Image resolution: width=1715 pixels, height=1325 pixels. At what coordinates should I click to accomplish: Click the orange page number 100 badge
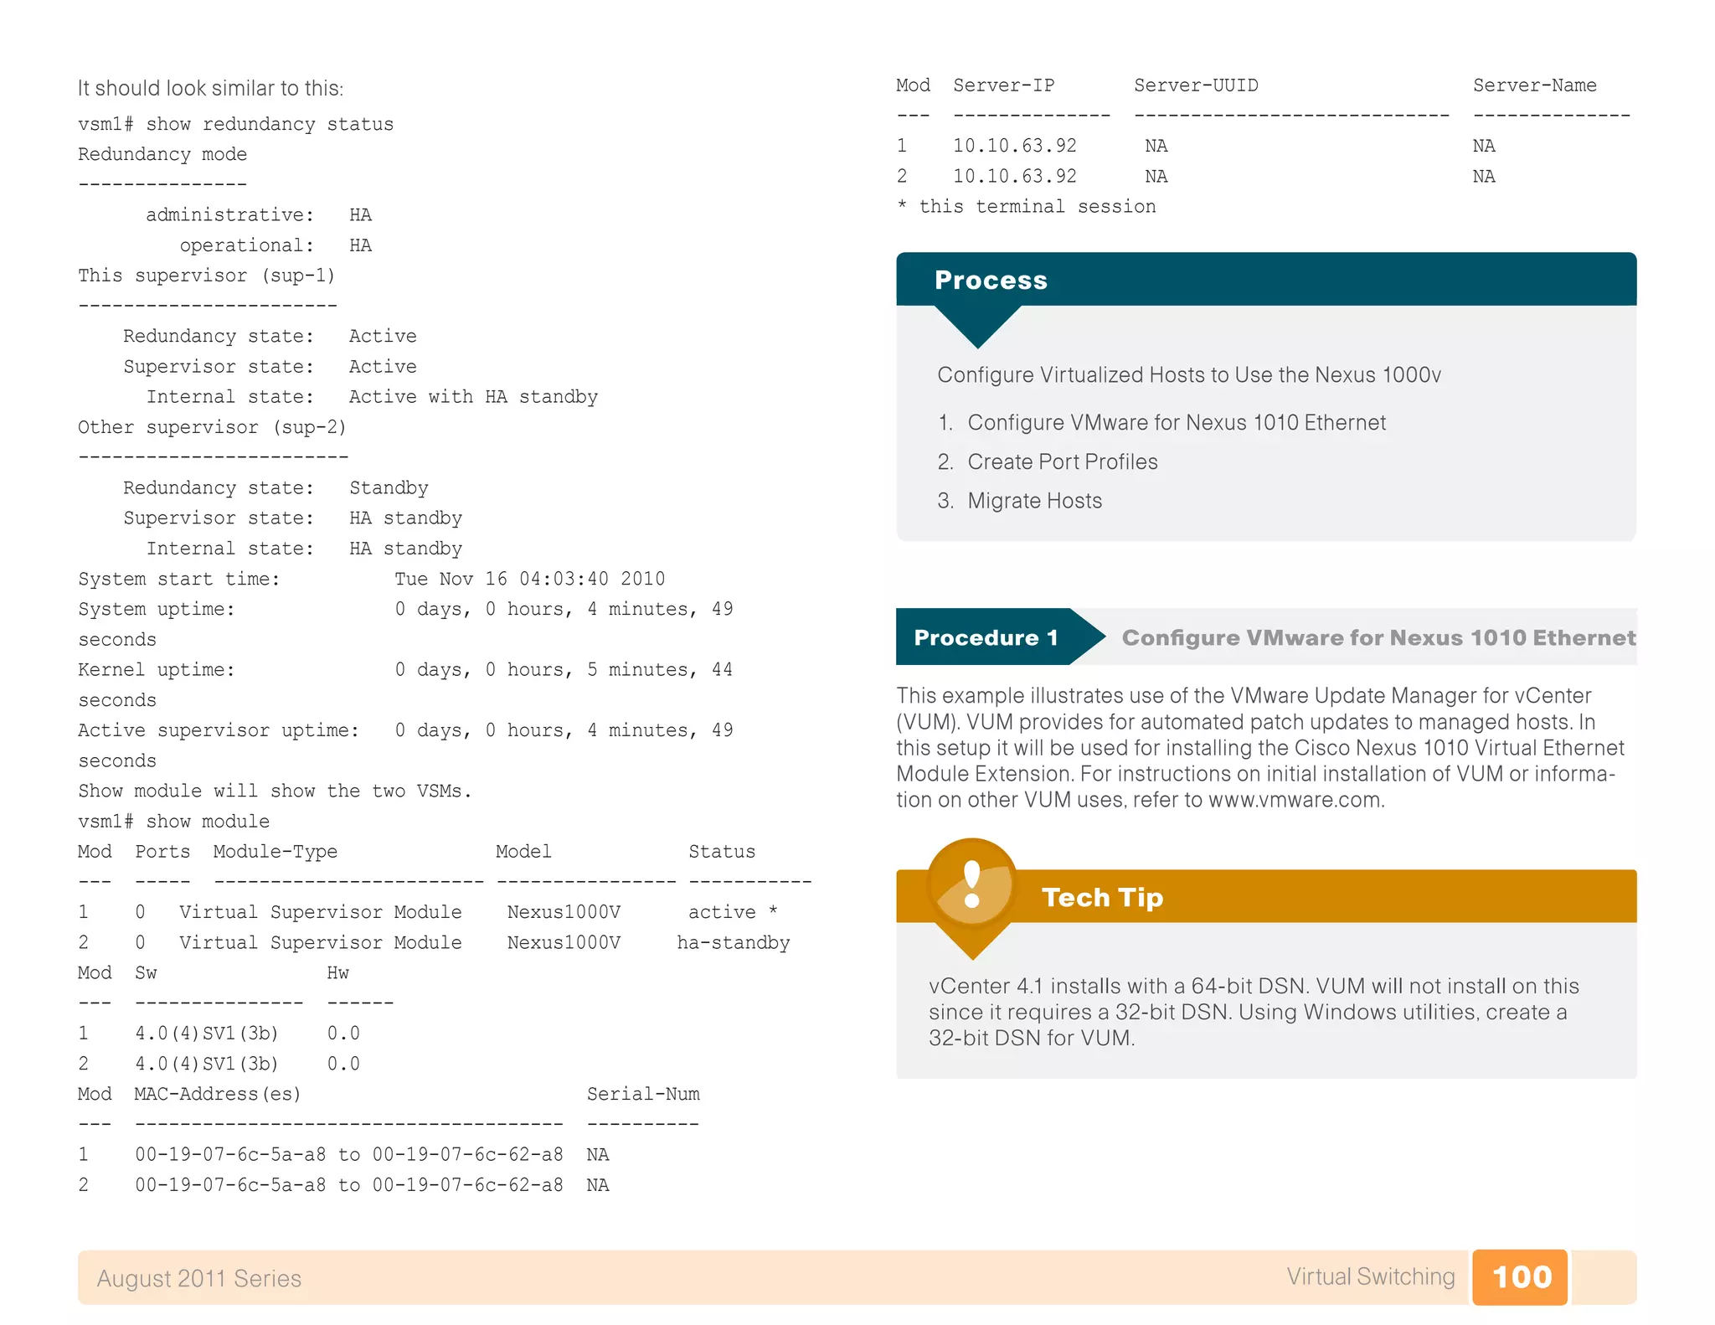point(1521,1276)
